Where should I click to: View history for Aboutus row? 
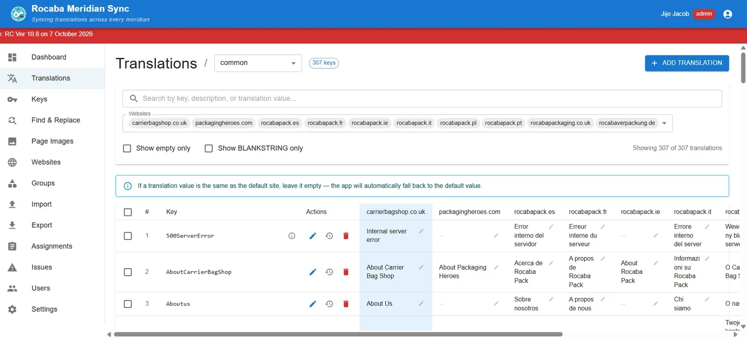click(329, 304)
